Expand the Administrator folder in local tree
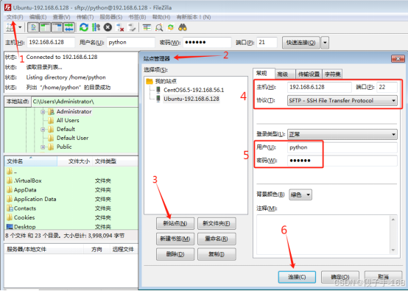This screenshot has width=408, height=291. click(x=43, y=112)
